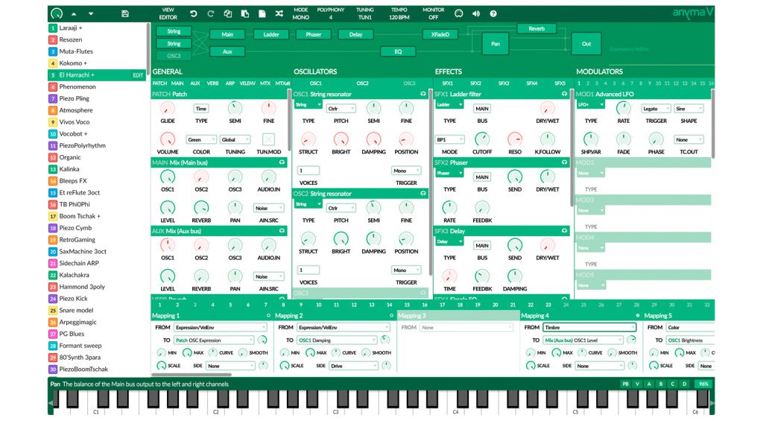Click the Phaser block in signal flow
763x421 pixels.
pyautogui.click(x=314, y=34)
